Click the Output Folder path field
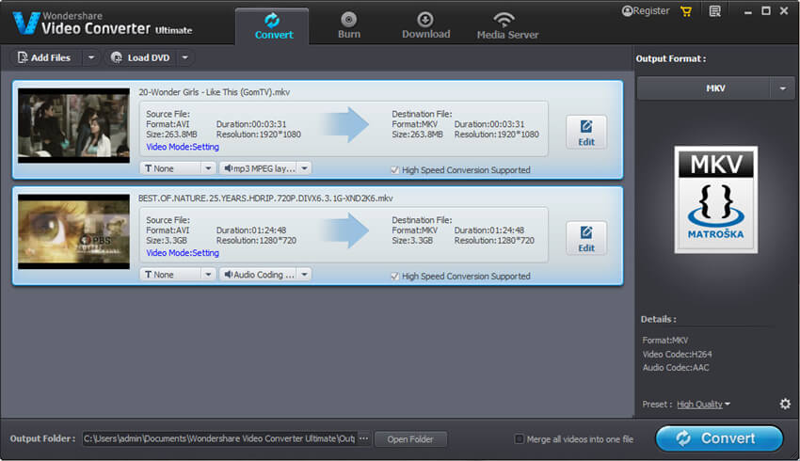The width and height of the screenshot is (800, 461). click(x=219, y=438)
